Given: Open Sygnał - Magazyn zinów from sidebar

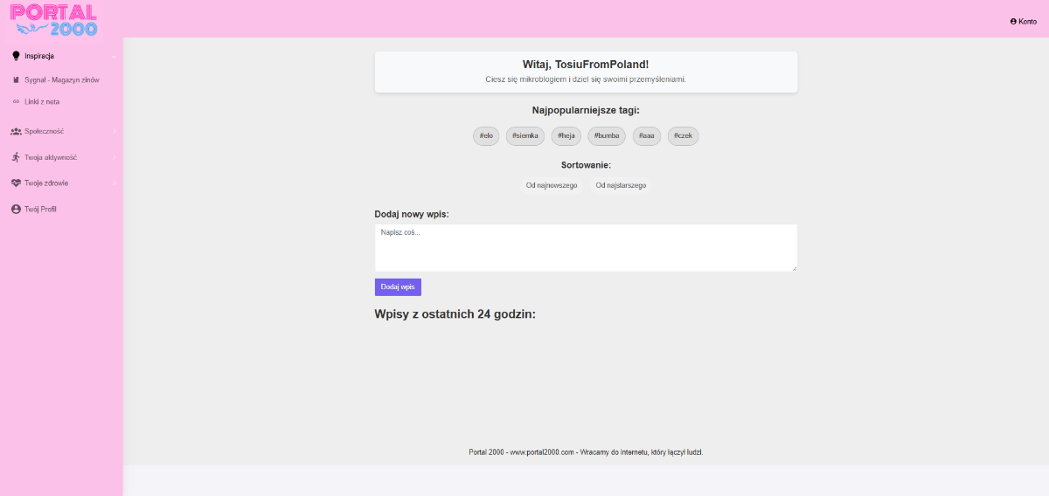Looking at the screenshot, I should [x=62, y=79].
